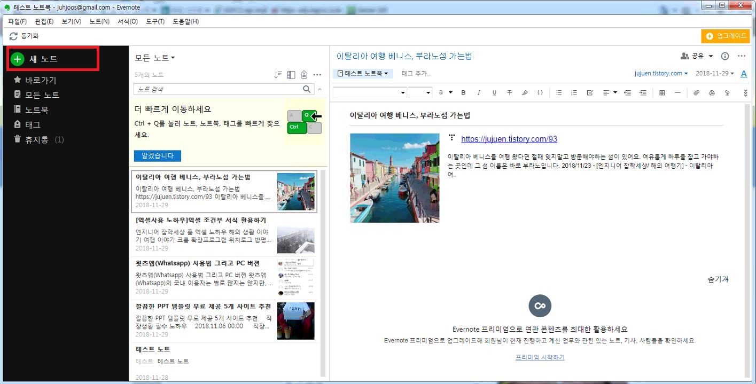Open 노트북 in the left sidebar

click(32, 110)
